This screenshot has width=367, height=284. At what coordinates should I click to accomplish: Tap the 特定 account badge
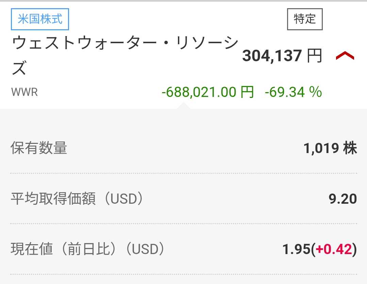pyautogui.click(x=305, y=19)
